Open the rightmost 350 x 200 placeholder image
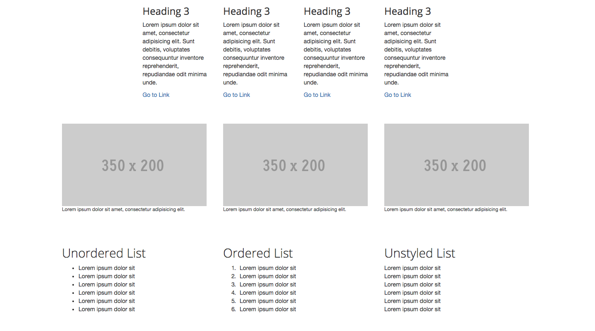Image resolution: width=595 pixels, height=331 pixels. (x=457, y=165)
